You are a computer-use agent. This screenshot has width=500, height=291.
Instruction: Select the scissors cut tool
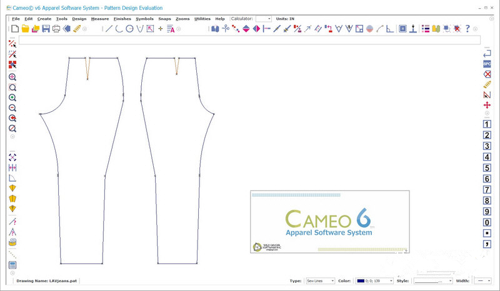[x=226, y=29]
